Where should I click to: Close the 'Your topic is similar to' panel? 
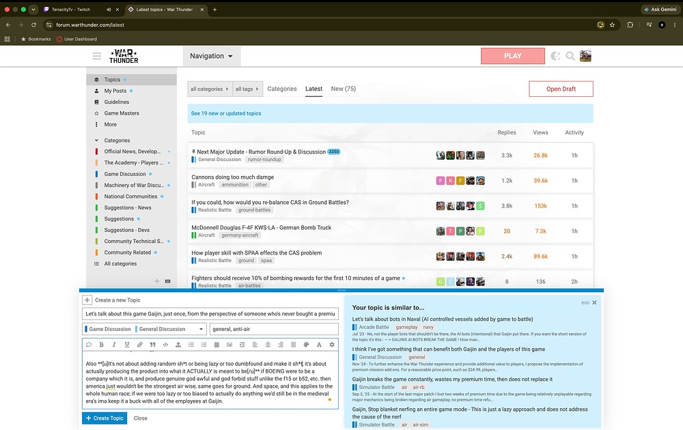click(594, 302)
